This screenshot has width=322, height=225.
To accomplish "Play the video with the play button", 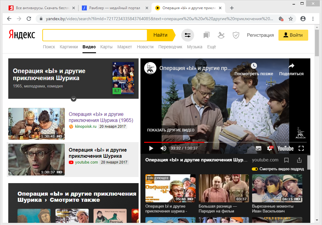I will click(151, 148).
